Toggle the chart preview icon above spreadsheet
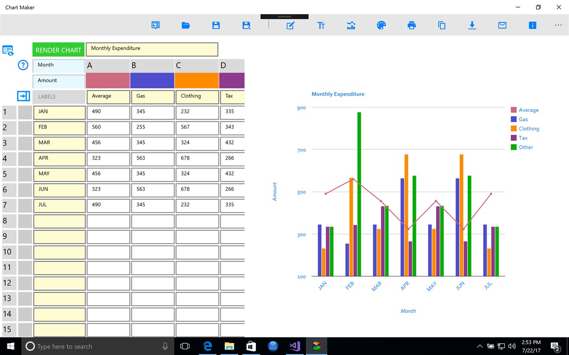 coord(8,51)
